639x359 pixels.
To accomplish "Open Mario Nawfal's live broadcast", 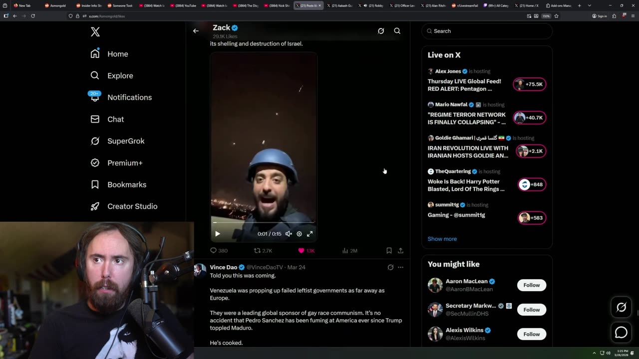I will [466, 118].
